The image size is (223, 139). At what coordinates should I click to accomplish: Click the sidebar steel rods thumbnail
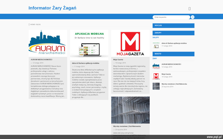(156, 86)
